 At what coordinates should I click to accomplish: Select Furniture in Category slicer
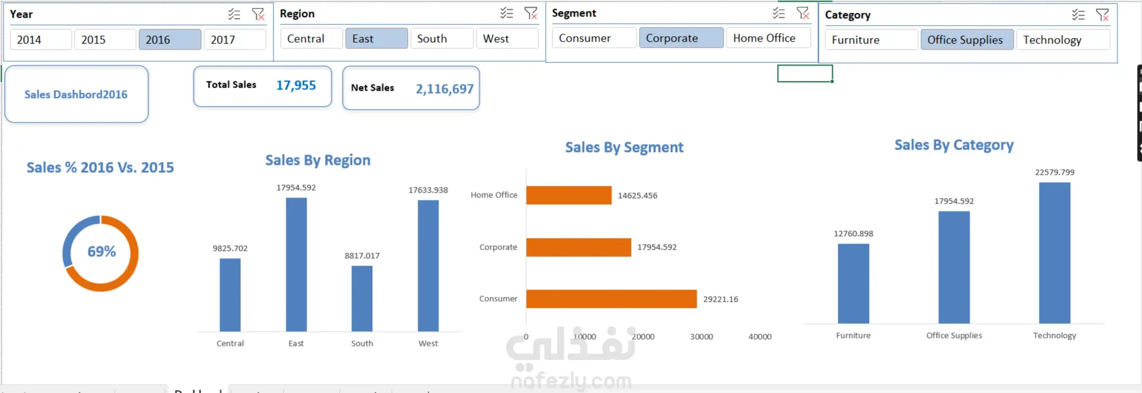click(x=871, y=39)
